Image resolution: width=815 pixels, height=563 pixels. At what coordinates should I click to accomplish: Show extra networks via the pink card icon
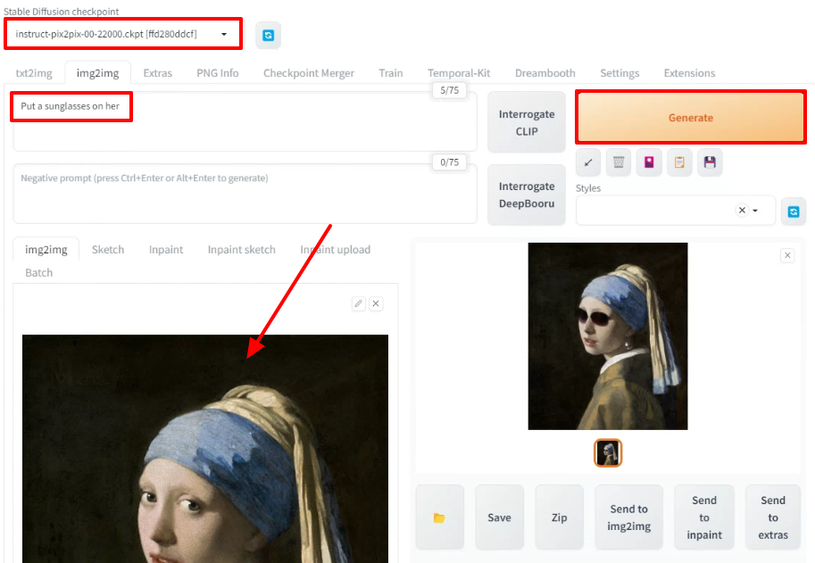click(649, 162)
